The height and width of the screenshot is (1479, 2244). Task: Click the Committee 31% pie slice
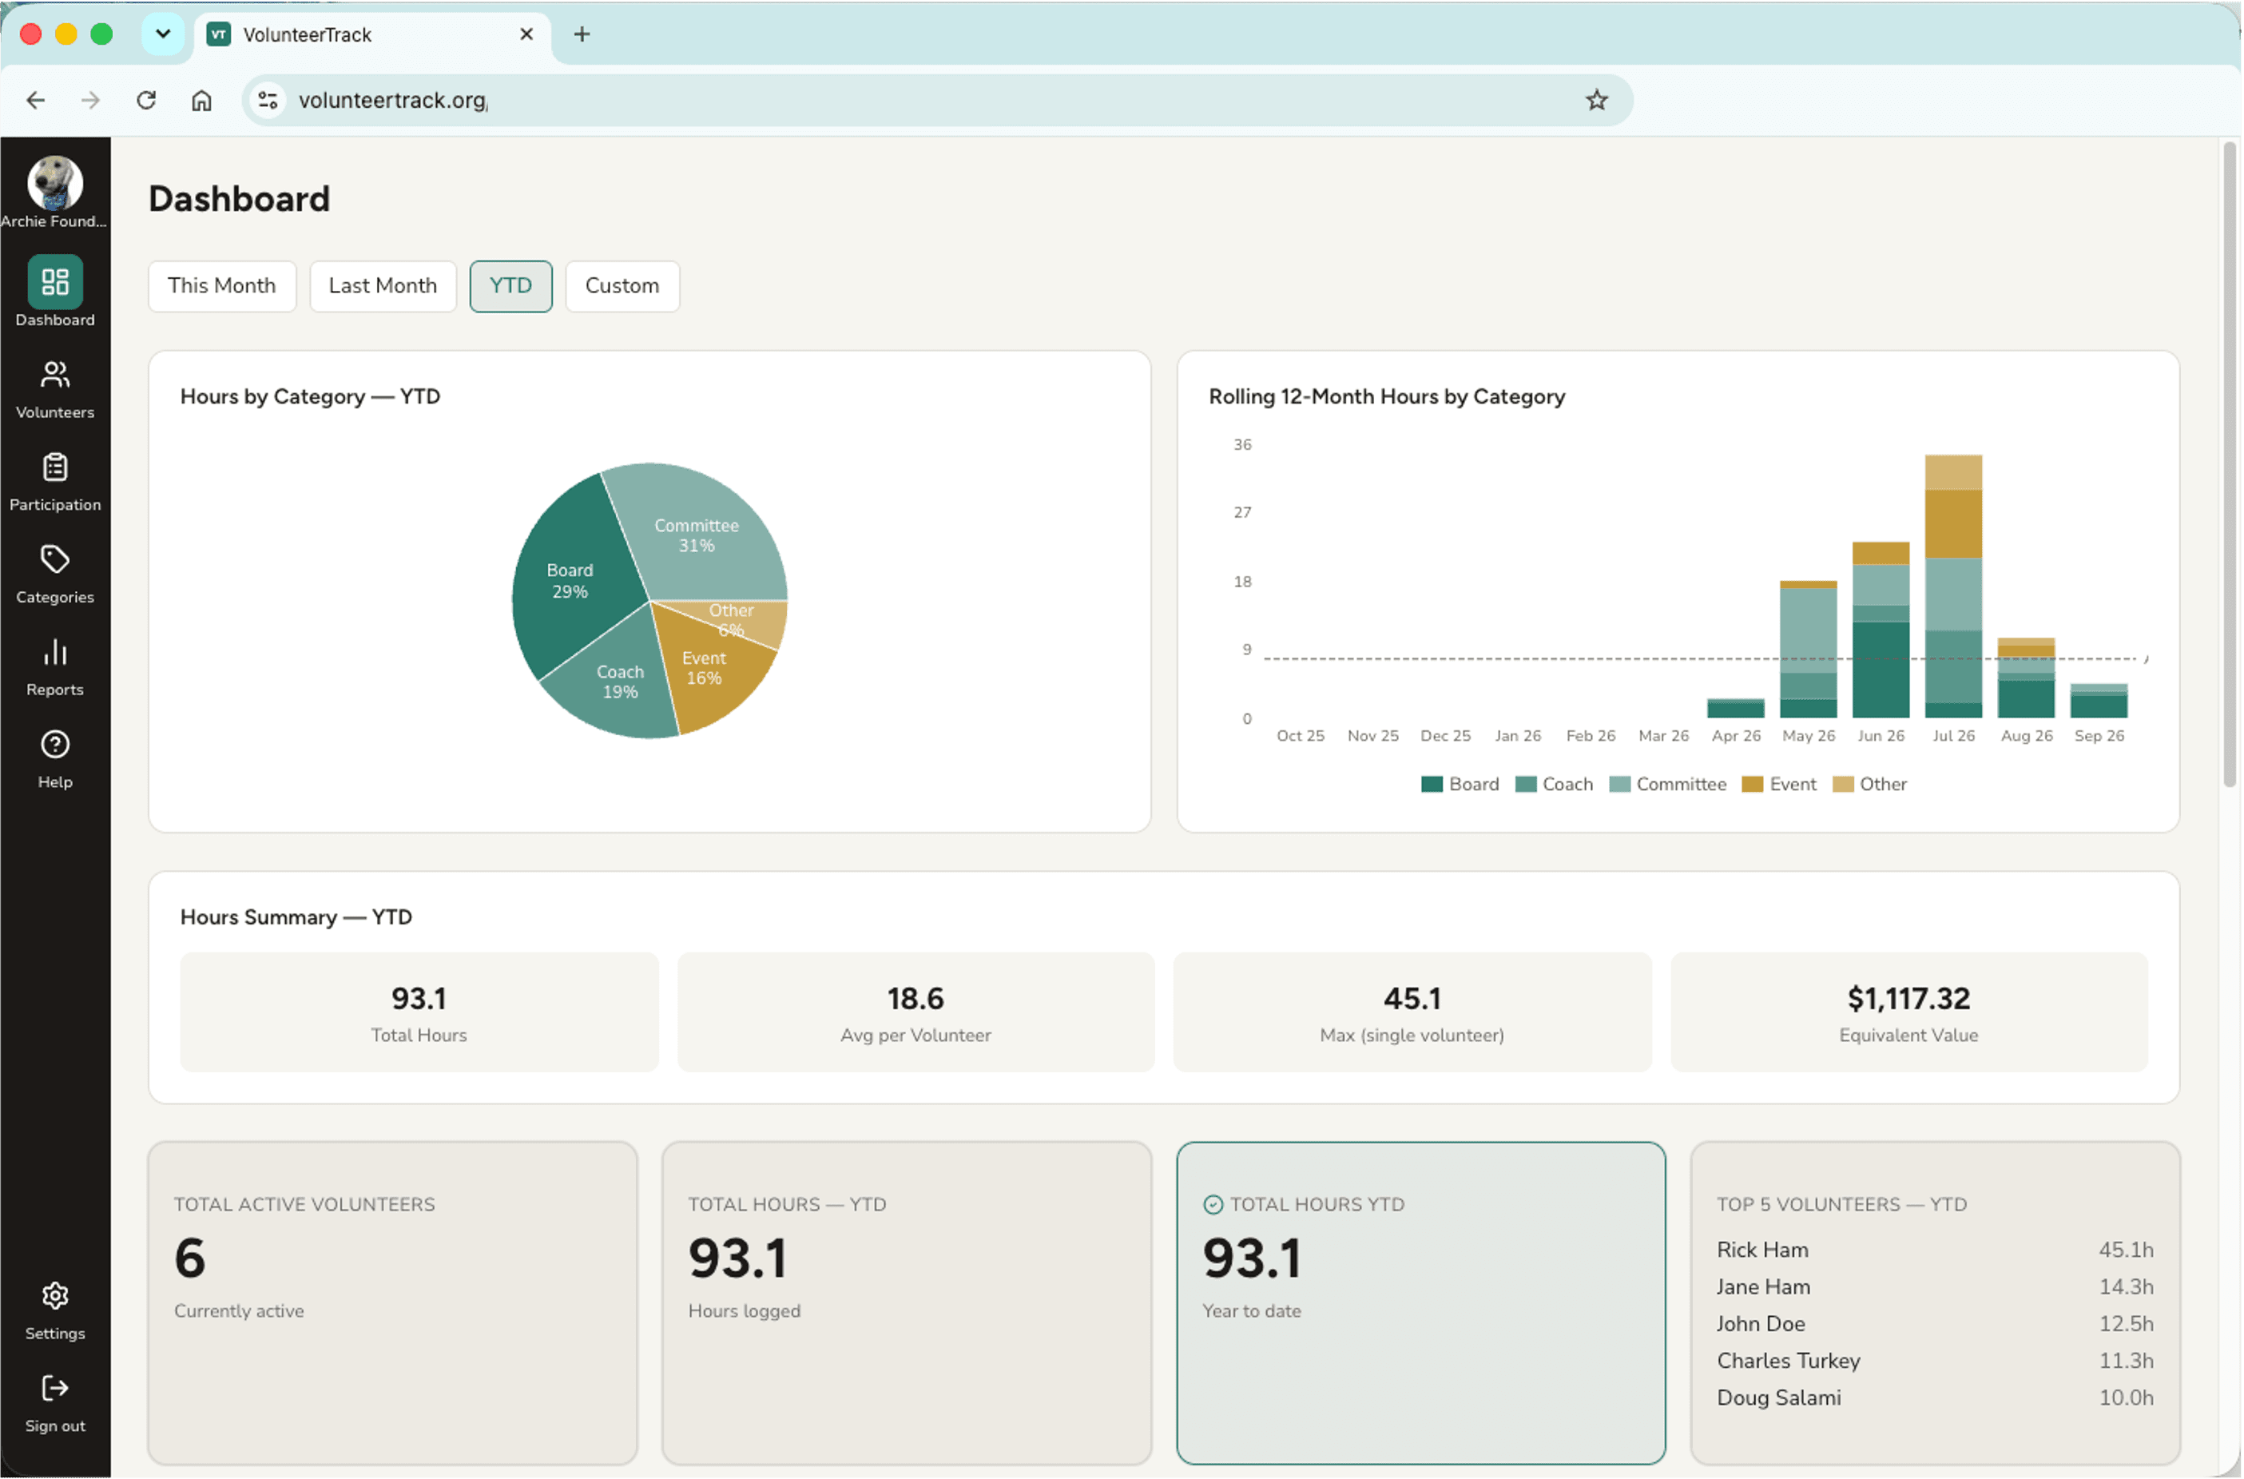click(697, 534)
